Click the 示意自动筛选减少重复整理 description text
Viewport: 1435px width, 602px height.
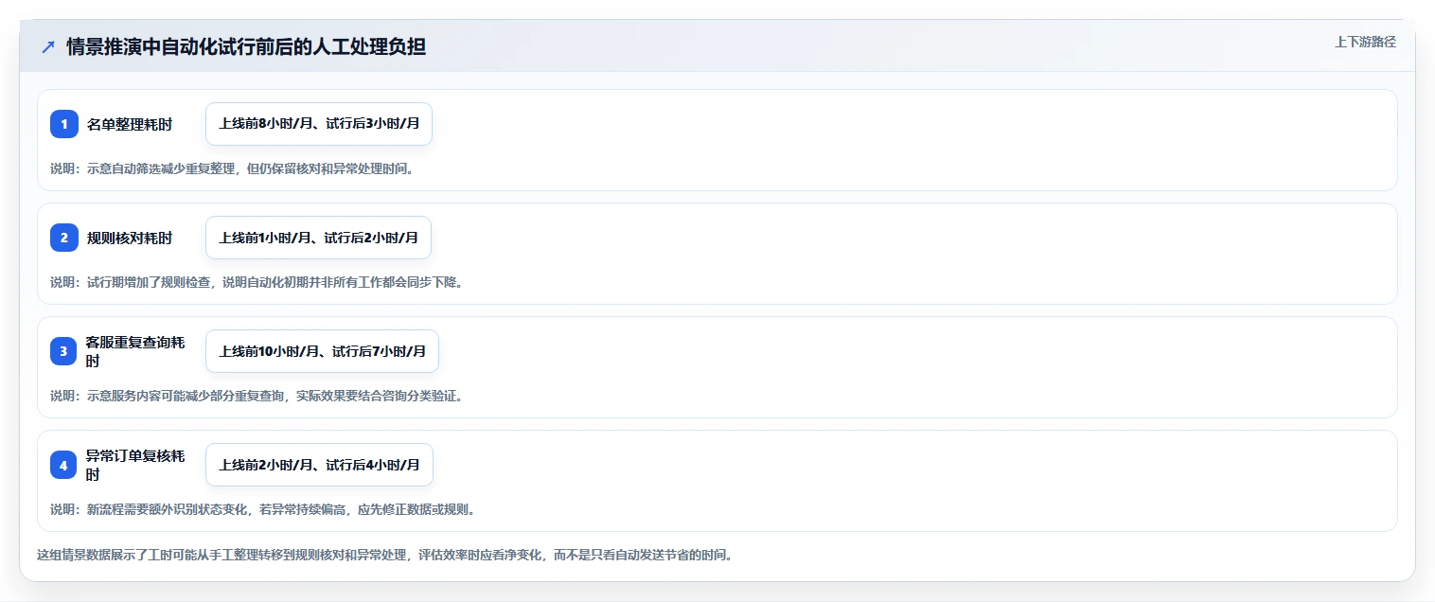point(232,168)
